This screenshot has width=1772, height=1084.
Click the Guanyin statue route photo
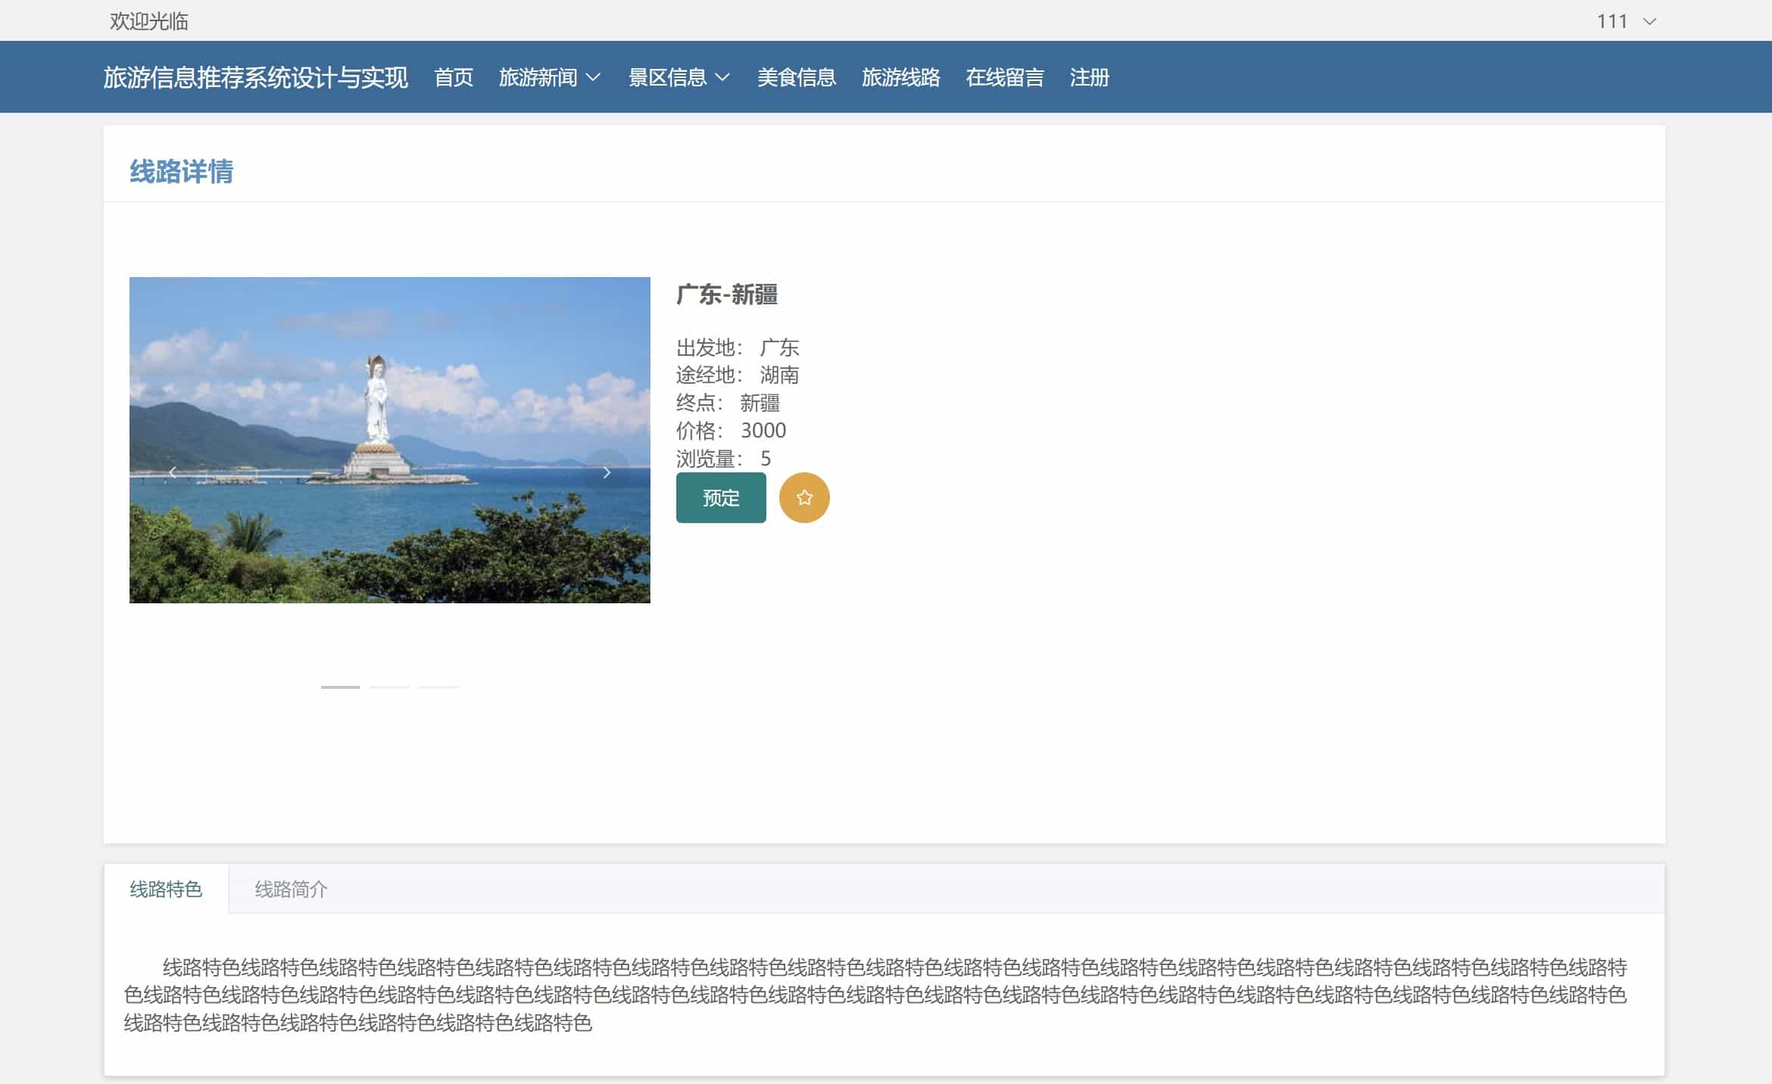[390, 440]
